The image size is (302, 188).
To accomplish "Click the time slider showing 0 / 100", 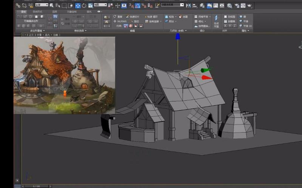I will coord(37,186).
